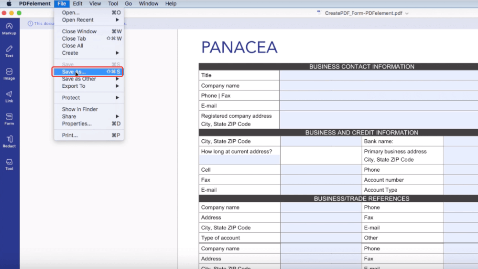The image size is (478, 269).
Task: Open the Edit menu in menu bar
Action: click(77, 4)
